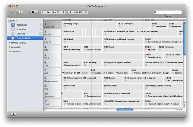The width and height of the screenshot is (193, 127).
Task: Toggle record for 8:00 Next
Action: coord(65,42)
